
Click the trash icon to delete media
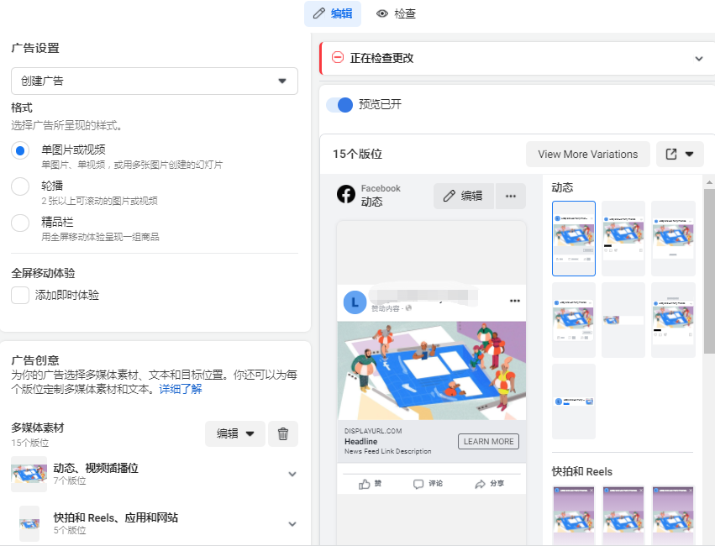(x=283, y=433)
